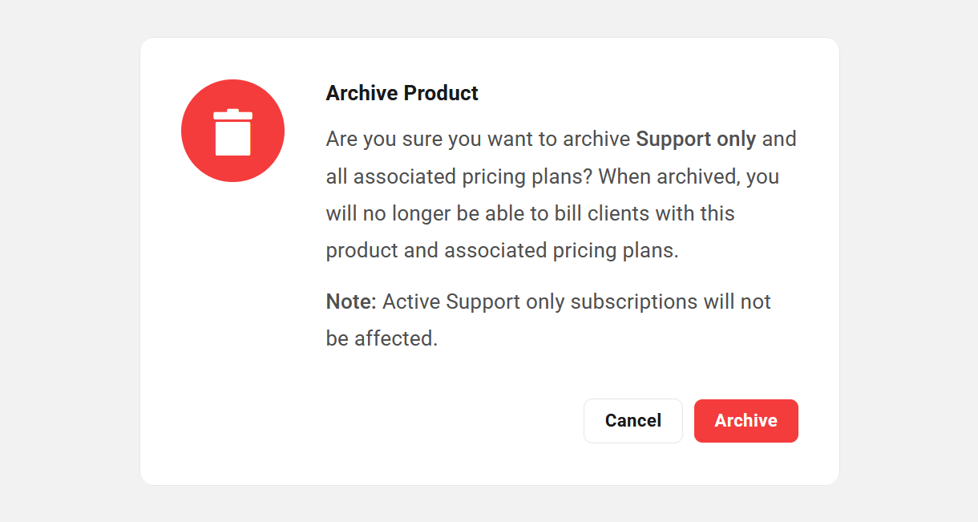
Task: Click the red circle around the trash icon
Action: click(195, 152)
